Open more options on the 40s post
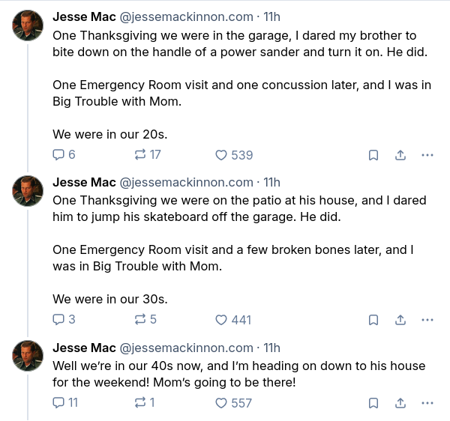Viewport: 450px width, 421px height. tap(427, 403)
